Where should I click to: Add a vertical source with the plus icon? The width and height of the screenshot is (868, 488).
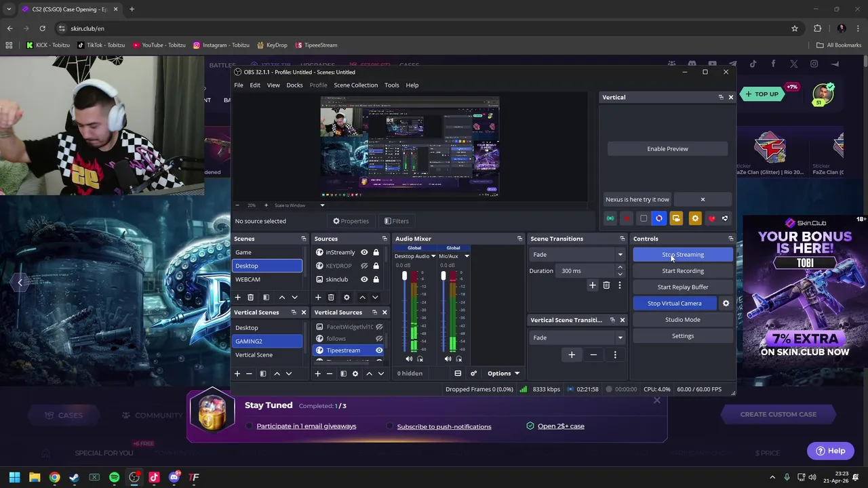coord(317,373)
